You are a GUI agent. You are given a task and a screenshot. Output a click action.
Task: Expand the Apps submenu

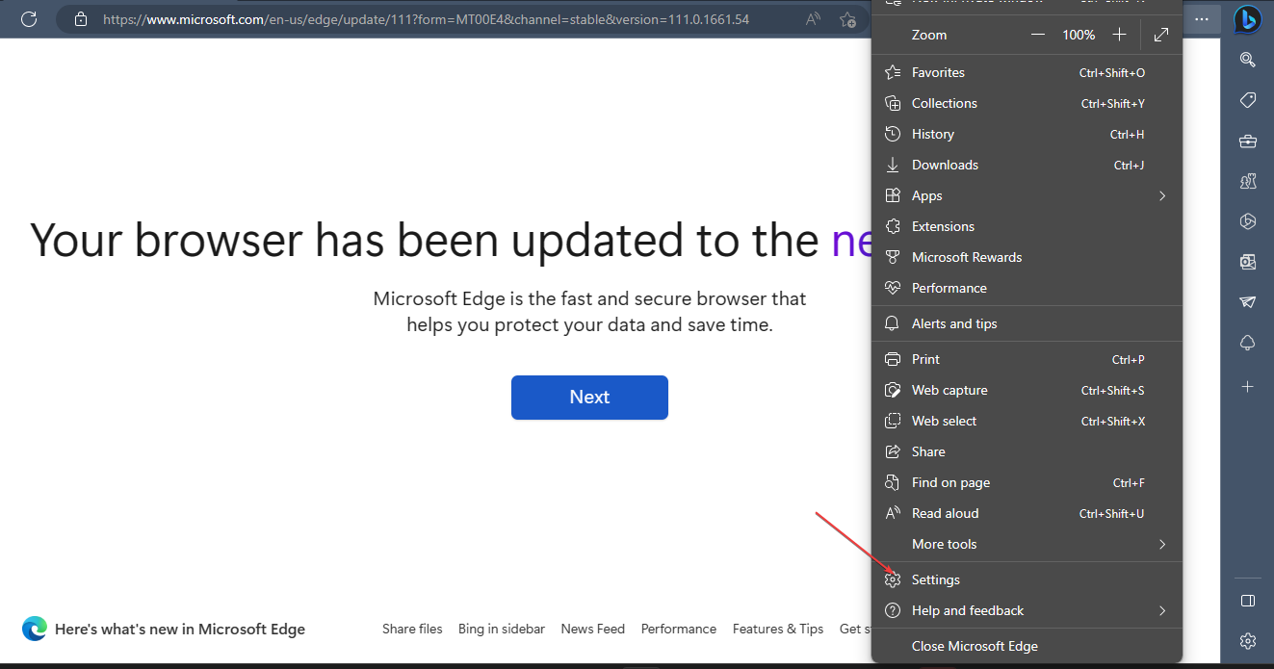click(1026, 195)
